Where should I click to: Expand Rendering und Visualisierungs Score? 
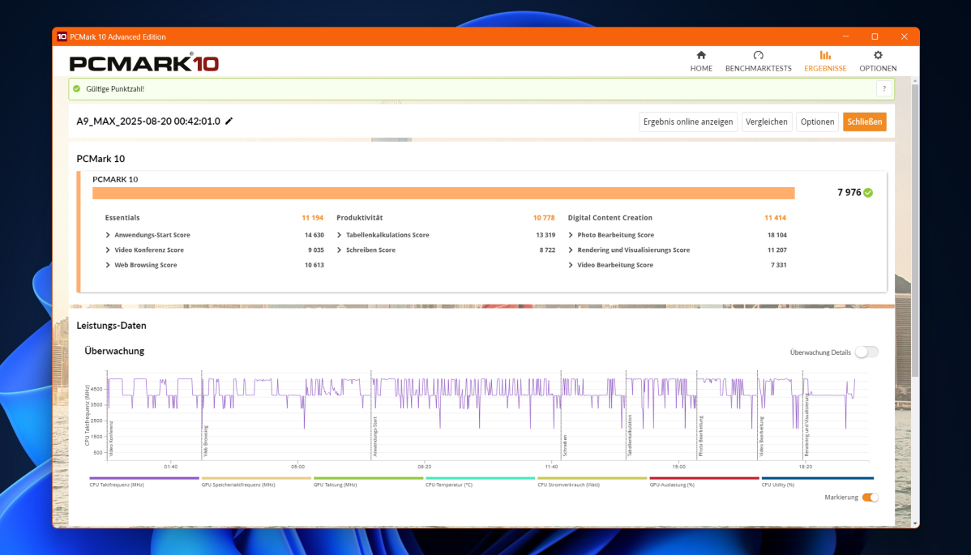(571, 250)
